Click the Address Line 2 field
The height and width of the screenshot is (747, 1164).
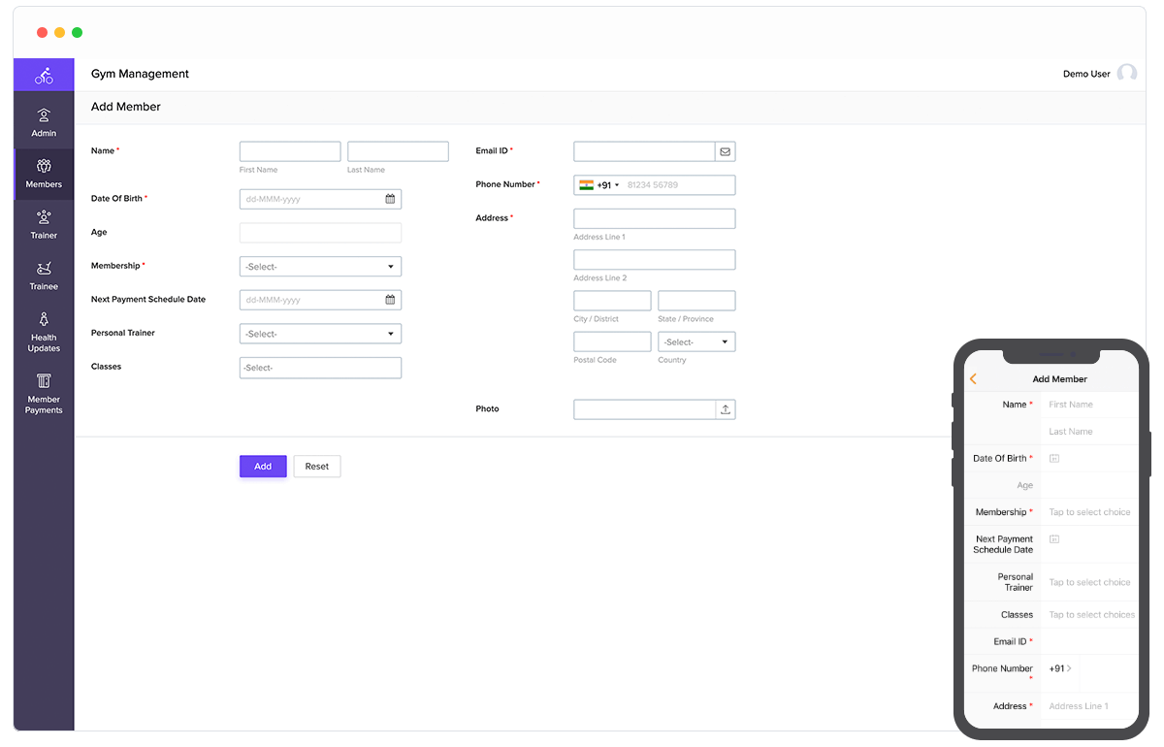655,260
